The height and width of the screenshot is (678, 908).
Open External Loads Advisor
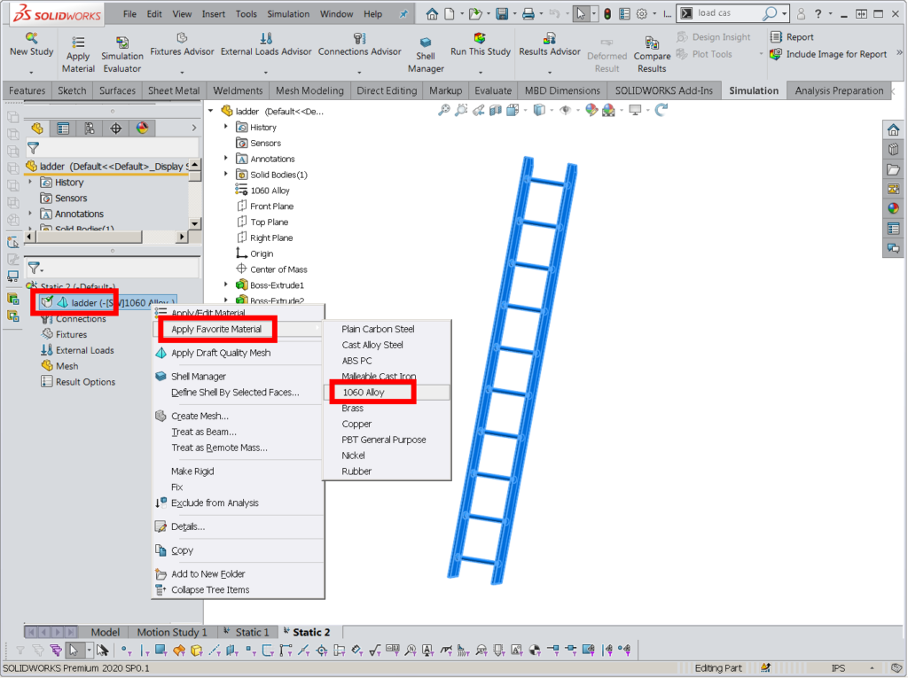pyautogui.click(x=266, y=45)
